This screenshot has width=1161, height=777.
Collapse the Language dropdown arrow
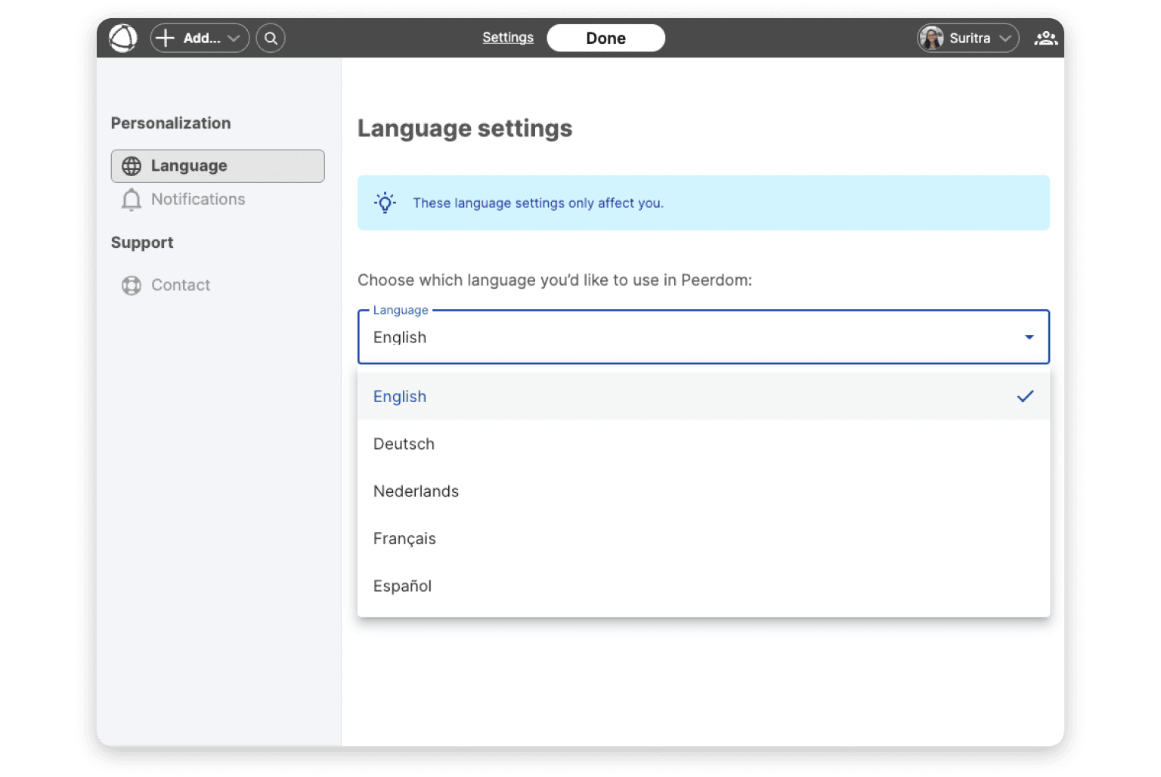[1029, 337]
